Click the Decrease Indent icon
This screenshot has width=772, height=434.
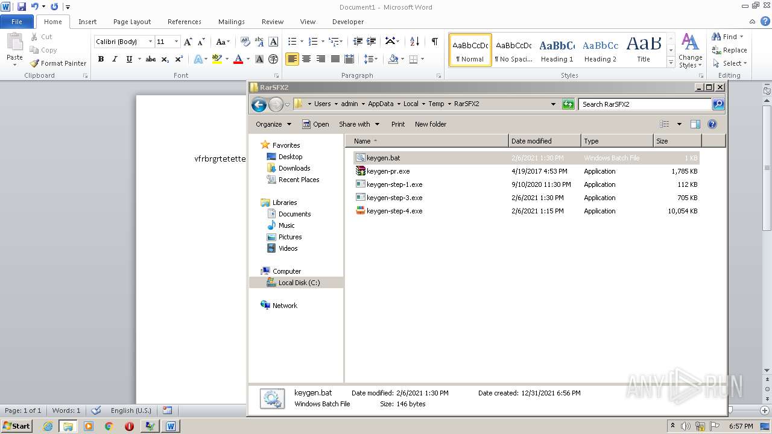pos(358,42)
